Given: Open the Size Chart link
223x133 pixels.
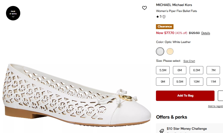Looking at the screenshot, I should tap(189, 61).
